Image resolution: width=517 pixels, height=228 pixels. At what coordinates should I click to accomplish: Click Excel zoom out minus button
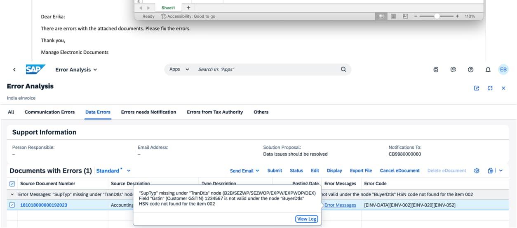point(416,16)
